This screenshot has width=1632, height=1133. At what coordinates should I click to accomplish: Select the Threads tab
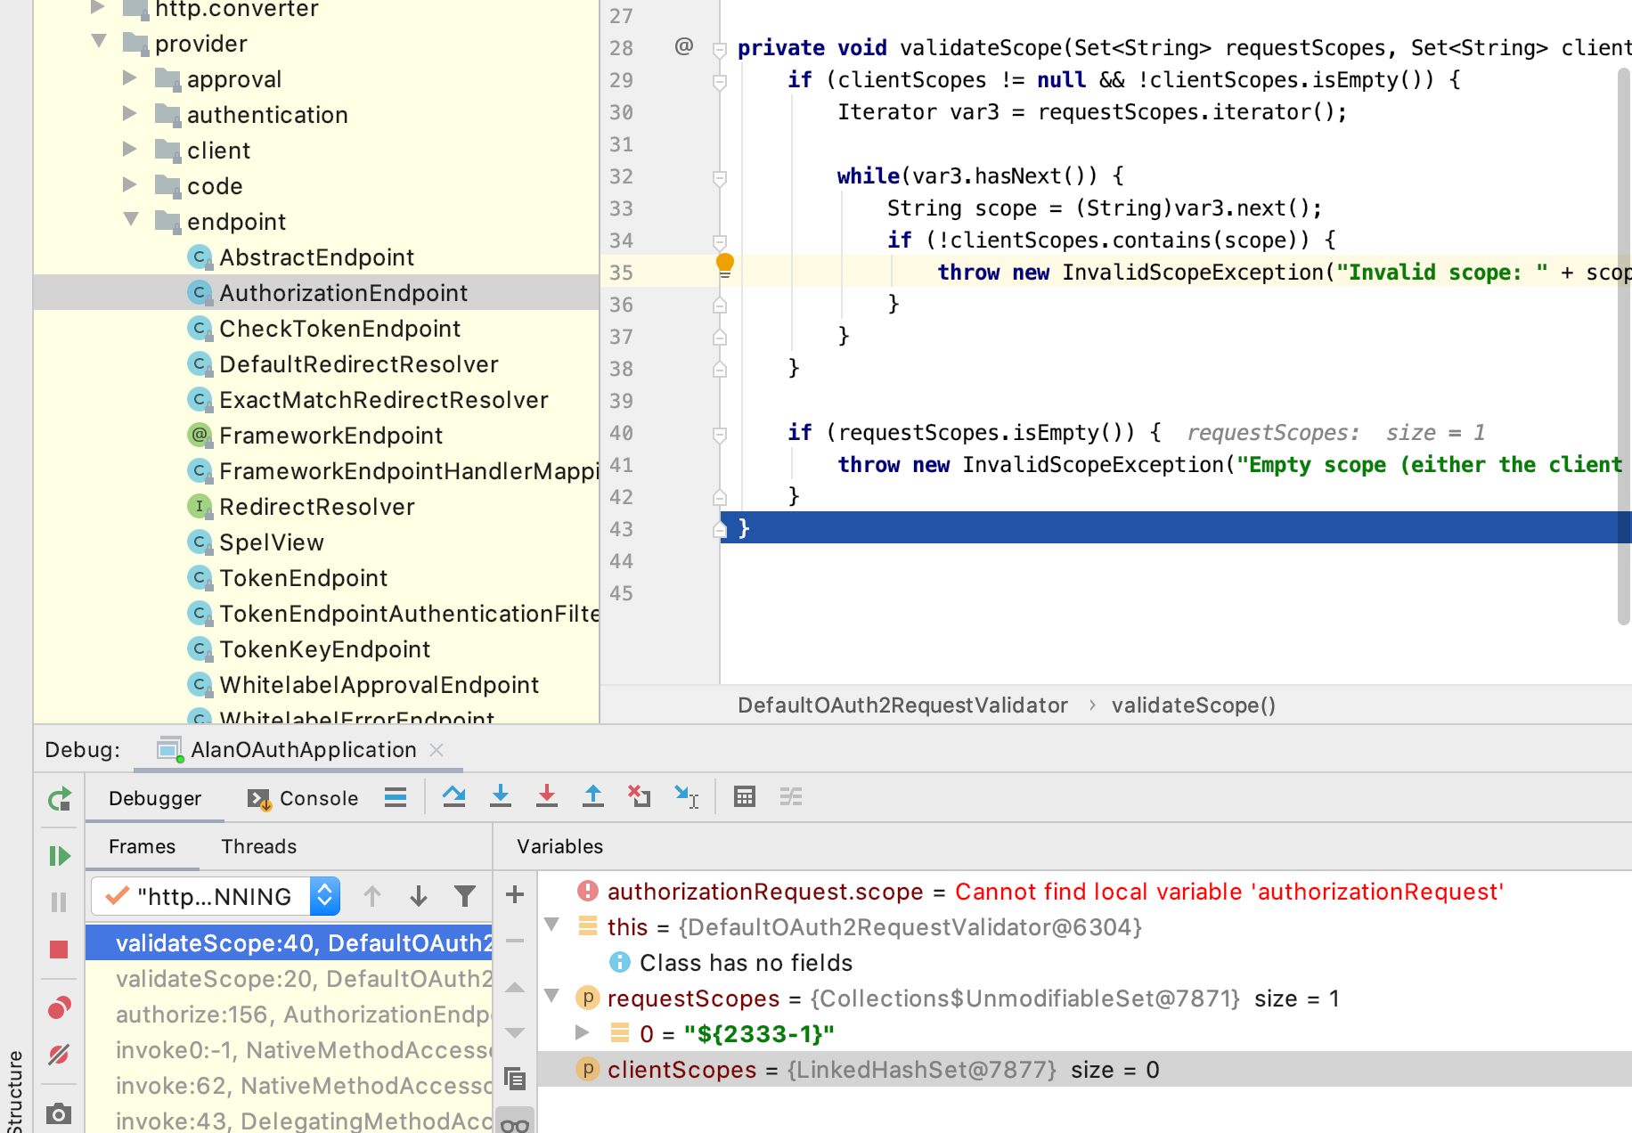click(x=258, y=846)
